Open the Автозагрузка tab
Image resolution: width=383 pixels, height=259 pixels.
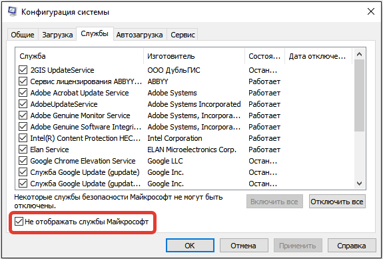click(x=139, y=35)
